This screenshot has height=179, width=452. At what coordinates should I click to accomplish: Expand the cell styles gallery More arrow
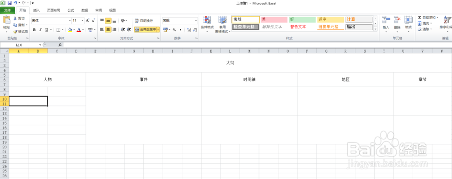click(x=376, y=29)
